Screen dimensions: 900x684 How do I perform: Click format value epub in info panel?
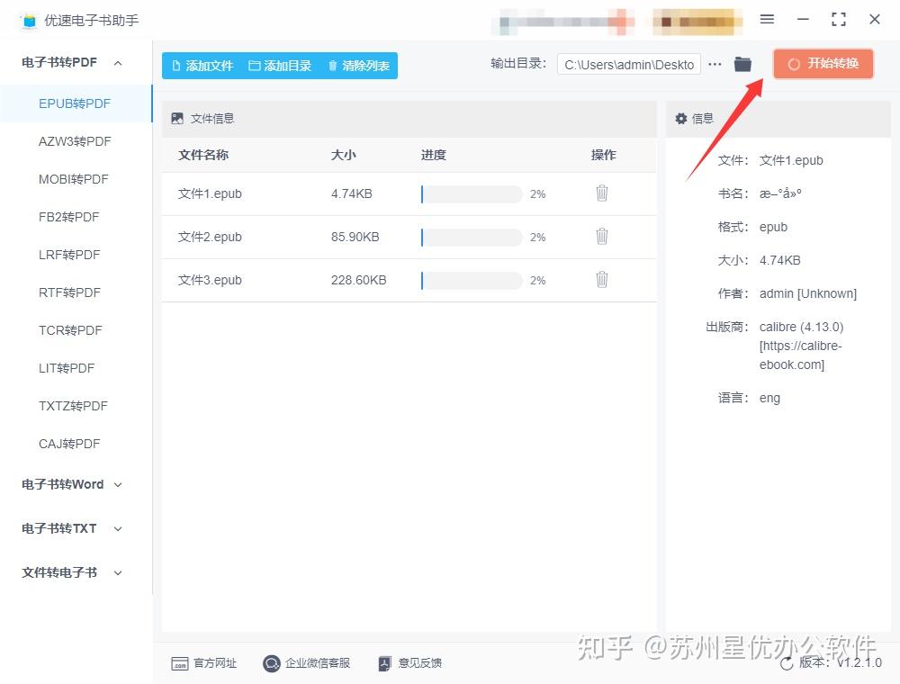click(x=774, y=227)
